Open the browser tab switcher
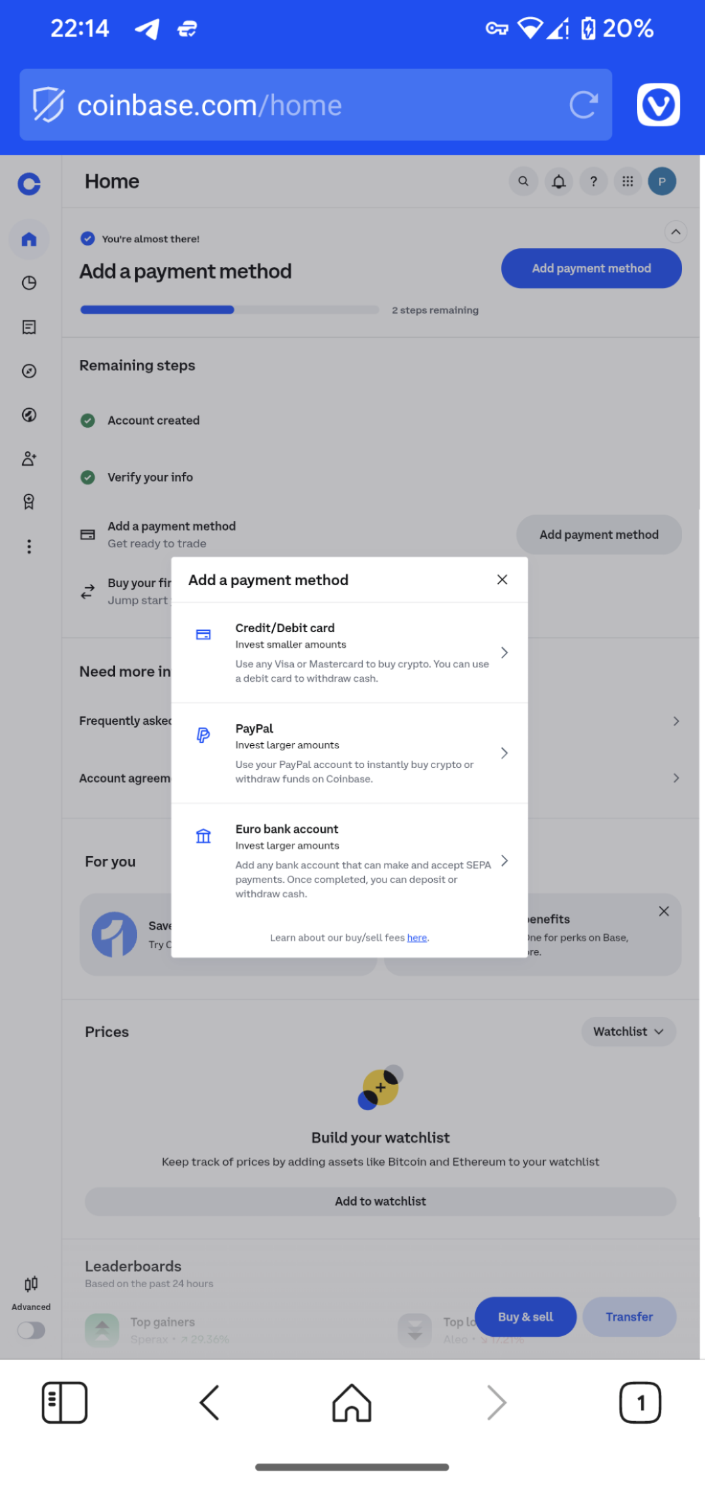 (640, 1402)
